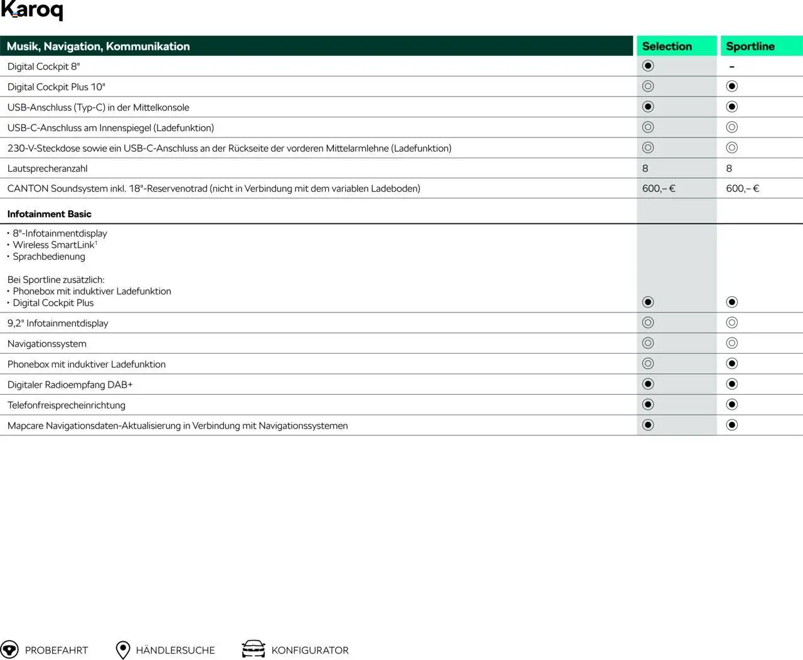Click the Karoq title logo

coord(32,11)
